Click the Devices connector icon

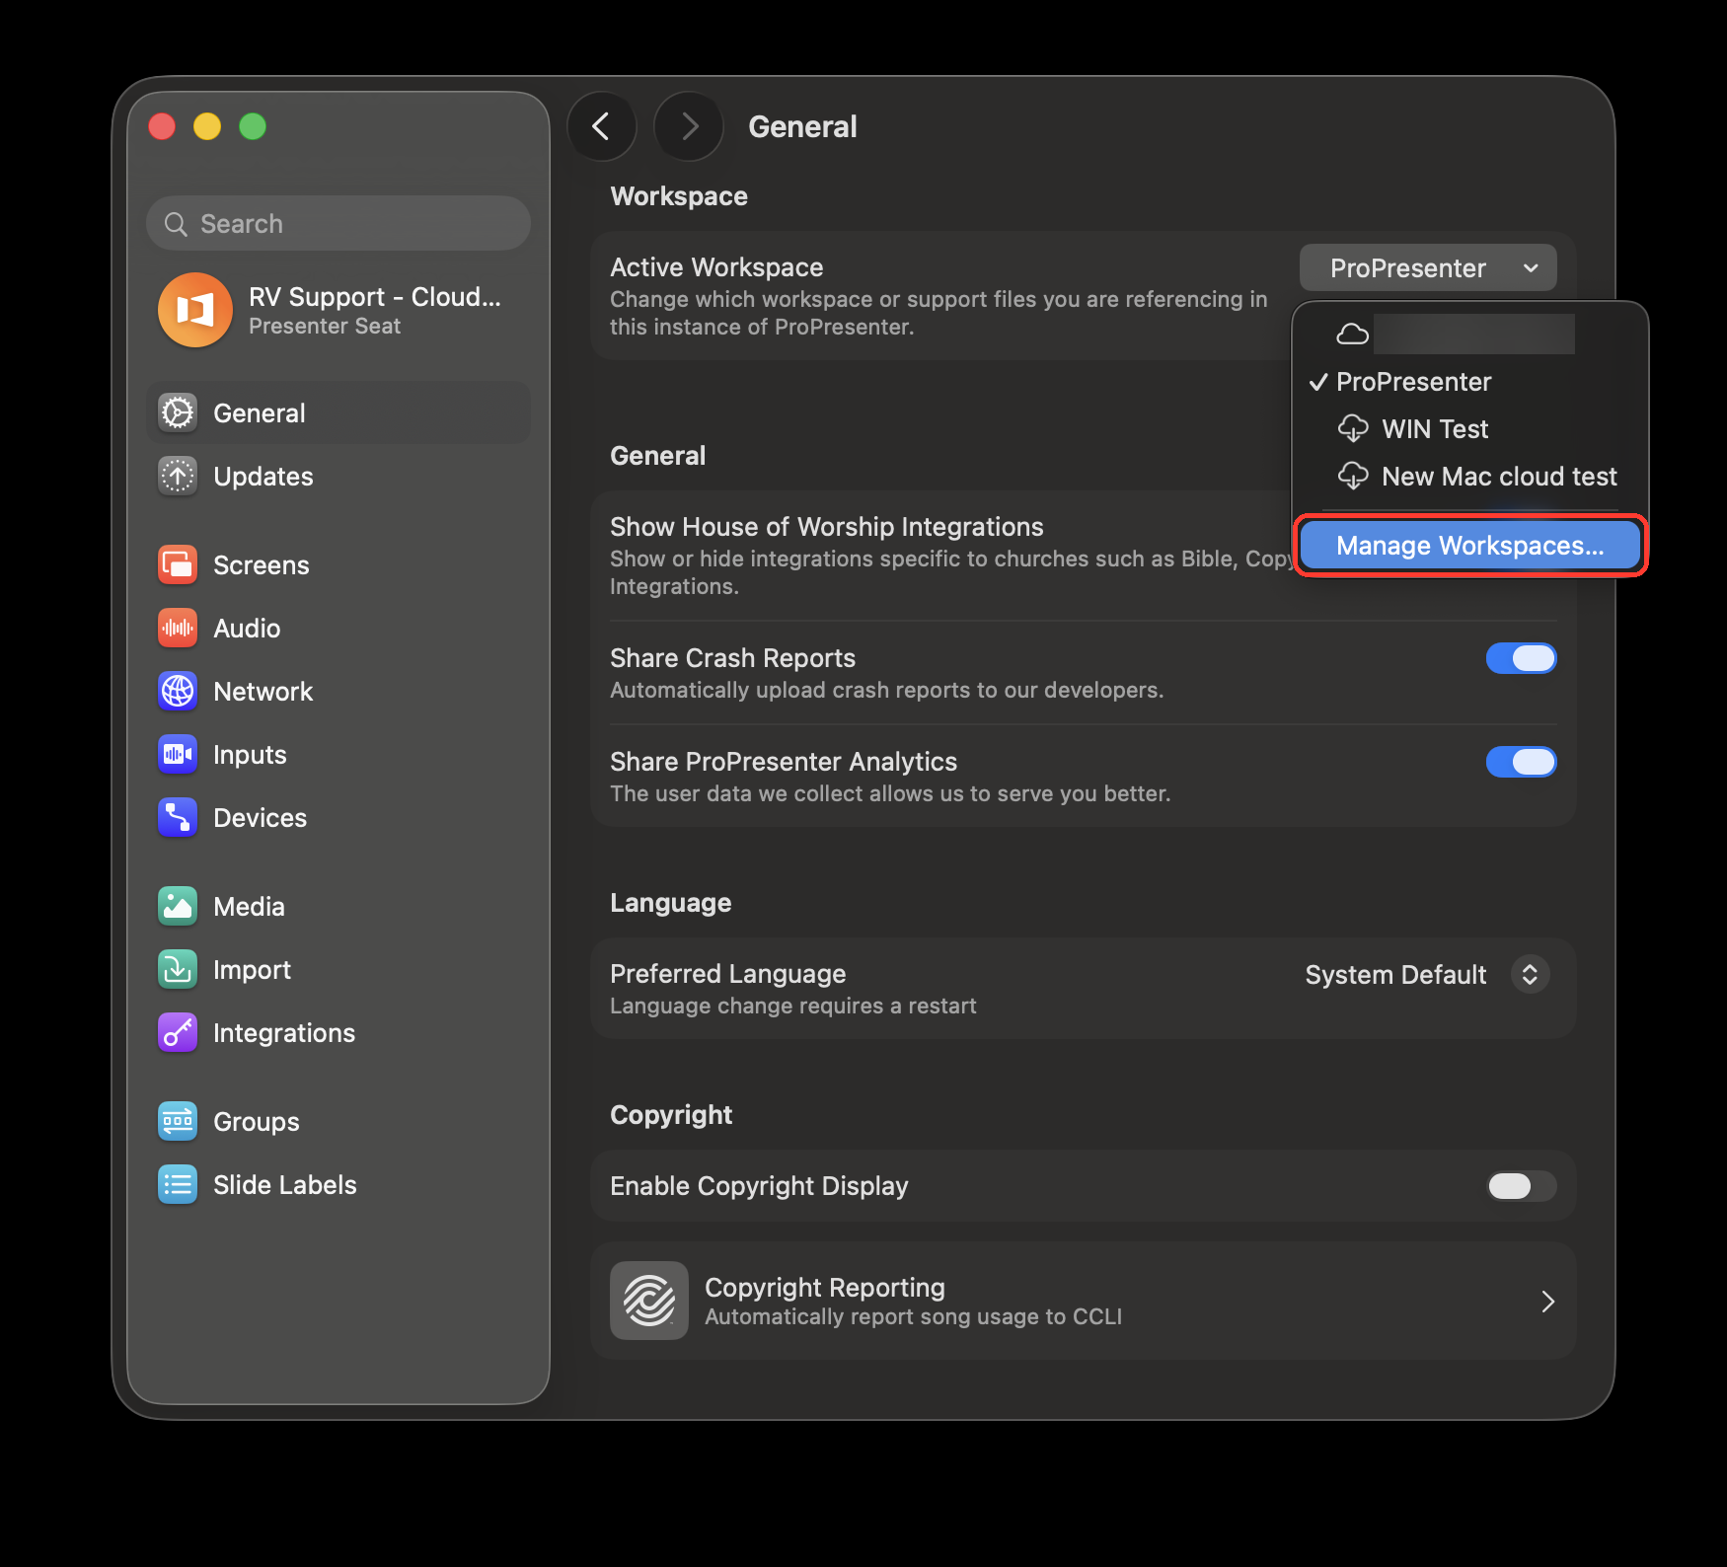point(178,817)
